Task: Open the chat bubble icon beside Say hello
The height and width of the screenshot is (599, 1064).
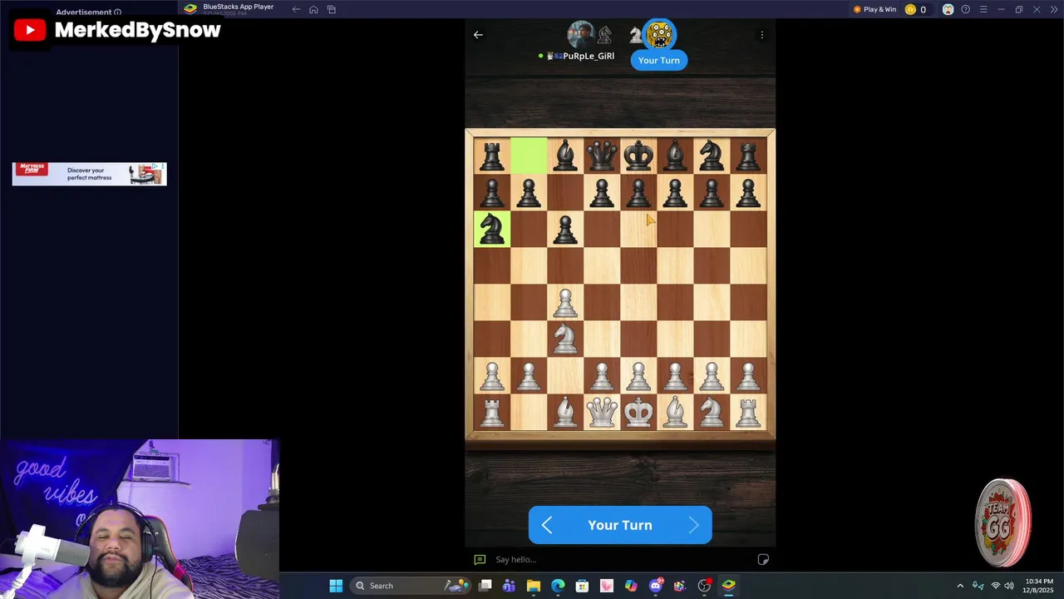Action: (x=480, y=559)
